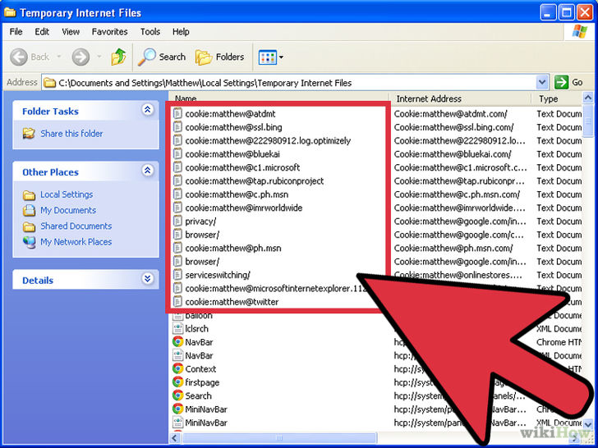598x448 pixels.
Task: Expand the Address bar dropdown
Action: (542, 82)
